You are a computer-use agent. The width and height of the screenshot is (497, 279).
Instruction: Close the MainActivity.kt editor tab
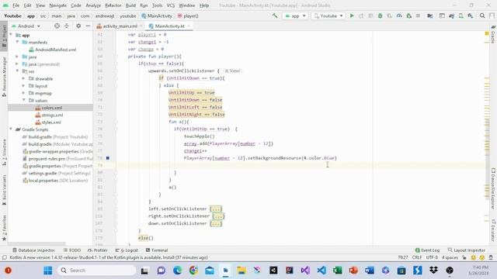coord(189,26)
